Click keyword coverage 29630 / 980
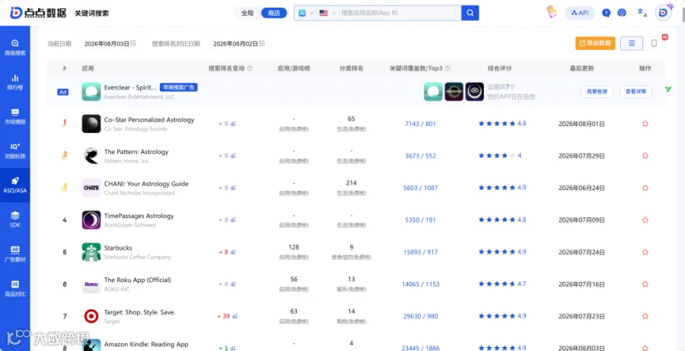Image resolution: width=685 pixels, height=351 pixels. coord(420,316)
